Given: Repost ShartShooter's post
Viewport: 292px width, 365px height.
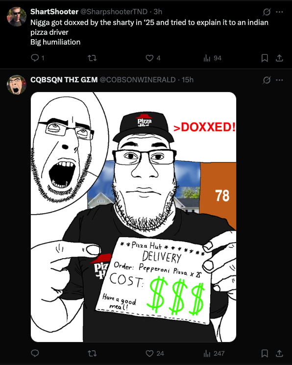Looking at the screenshot, I should pyautogui.click(x=92, y=58).
